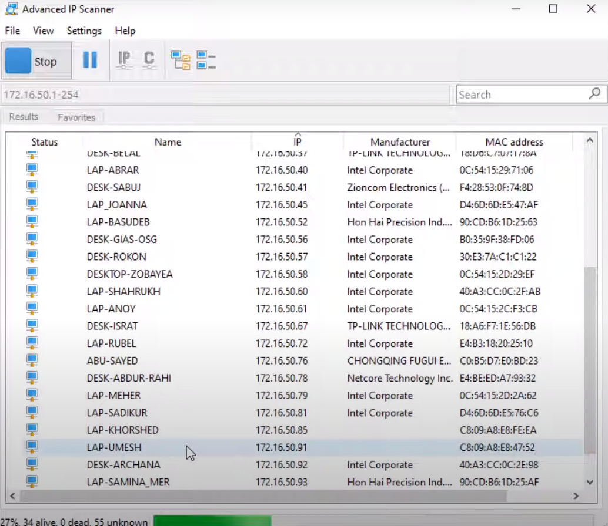
Task: Click CHONGQING FUGUI manufacturer cell
Action: 399,360
